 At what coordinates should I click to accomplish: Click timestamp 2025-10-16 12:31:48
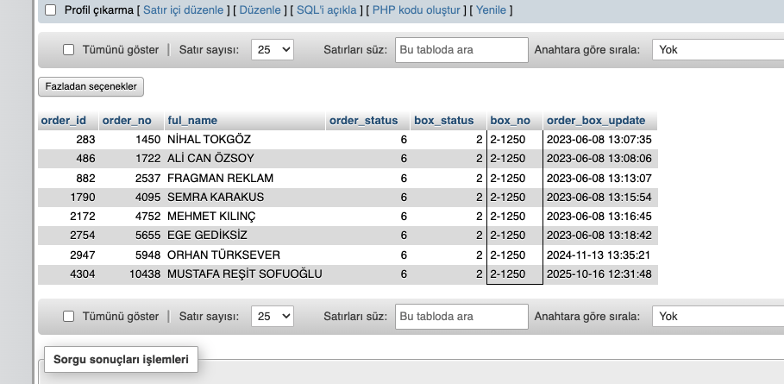coord(599,274)
